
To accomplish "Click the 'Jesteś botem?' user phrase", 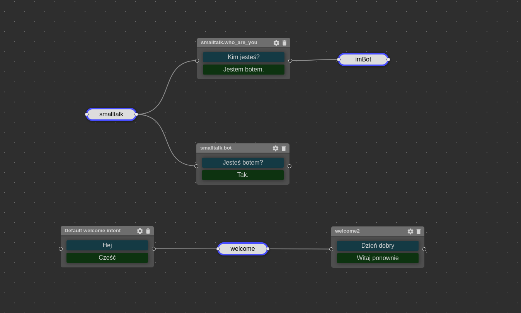I will 243,163.
